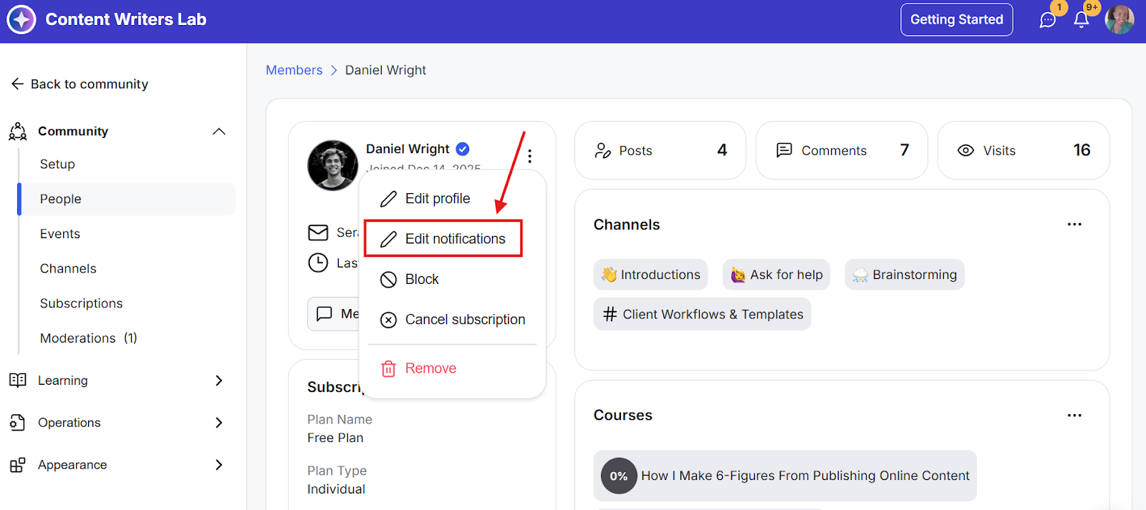Click the block icon beside Block
The image size is (1146, 510).
click(x=388, y=280)
